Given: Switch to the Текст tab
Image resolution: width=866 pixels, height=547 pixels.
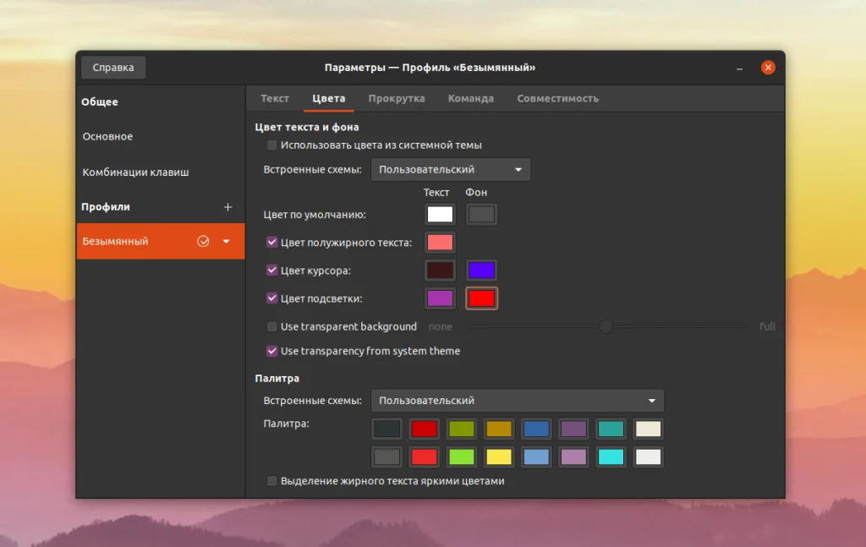Looking at the screenshot, I should coord(274,98).
